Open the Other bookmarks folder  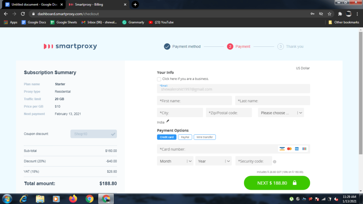click(344, 22)
